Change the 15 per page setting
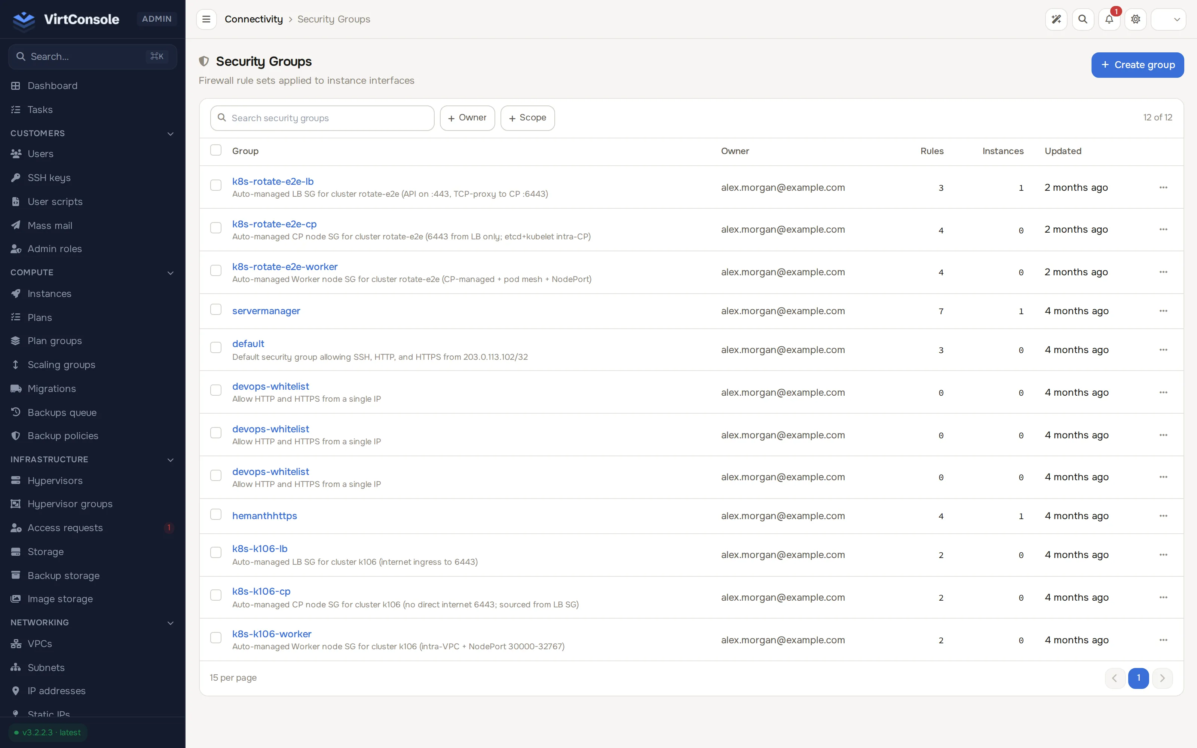1197x748 pixels. click(x=233, y=678)
